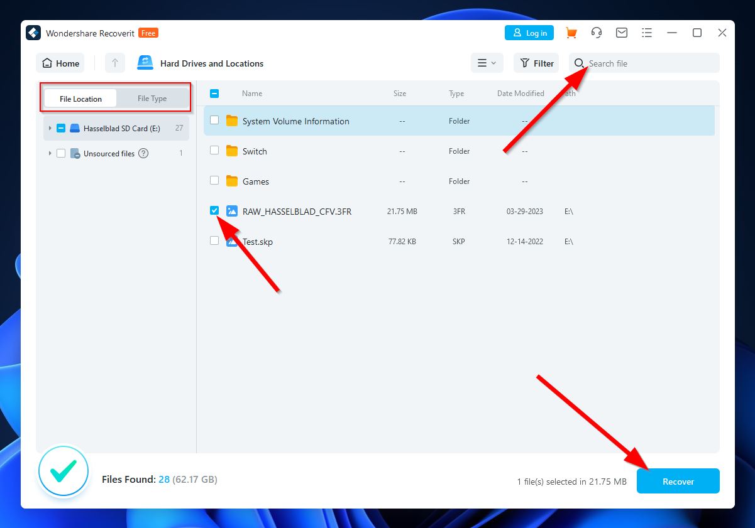Open the shopping cart icon
Screen dimensions: 755x528
point(571,33)
